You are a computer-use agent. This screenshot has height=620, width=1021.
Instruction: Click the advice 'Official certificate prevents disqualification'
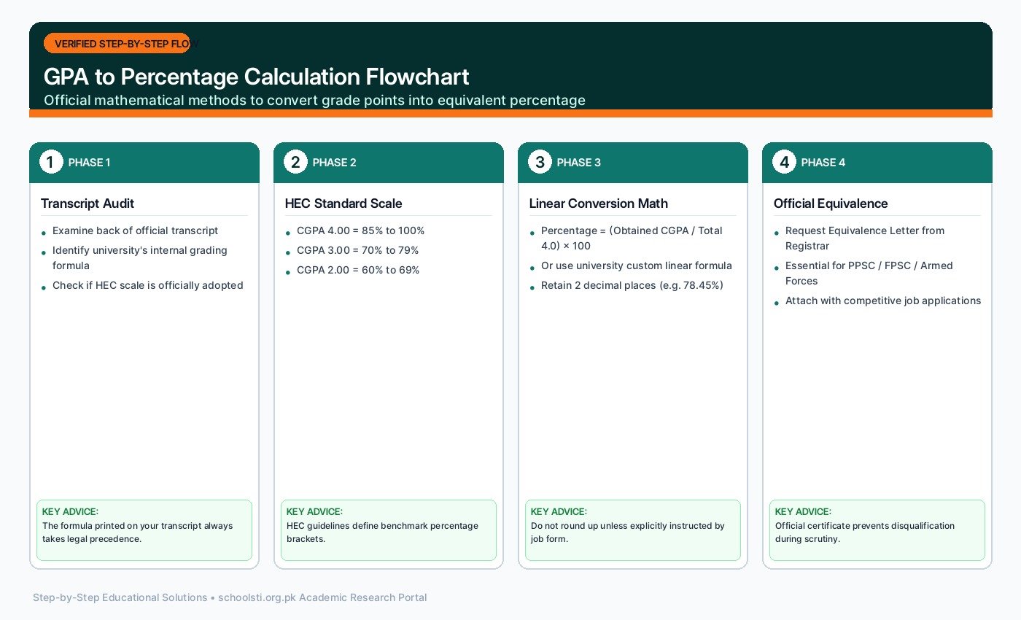pyautogui.click(x=865, y=532)
